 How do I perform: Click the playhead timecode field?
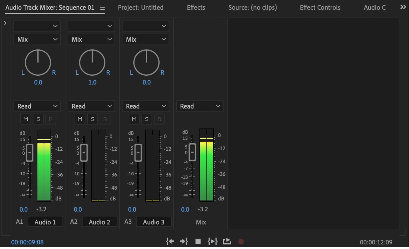(x=27, y=242)
